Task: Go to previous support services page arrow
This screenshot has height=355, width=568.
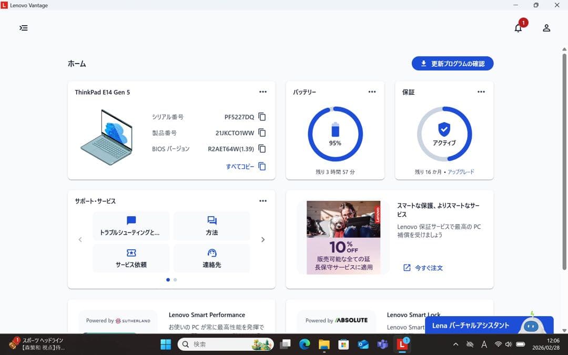Action: 80,239
